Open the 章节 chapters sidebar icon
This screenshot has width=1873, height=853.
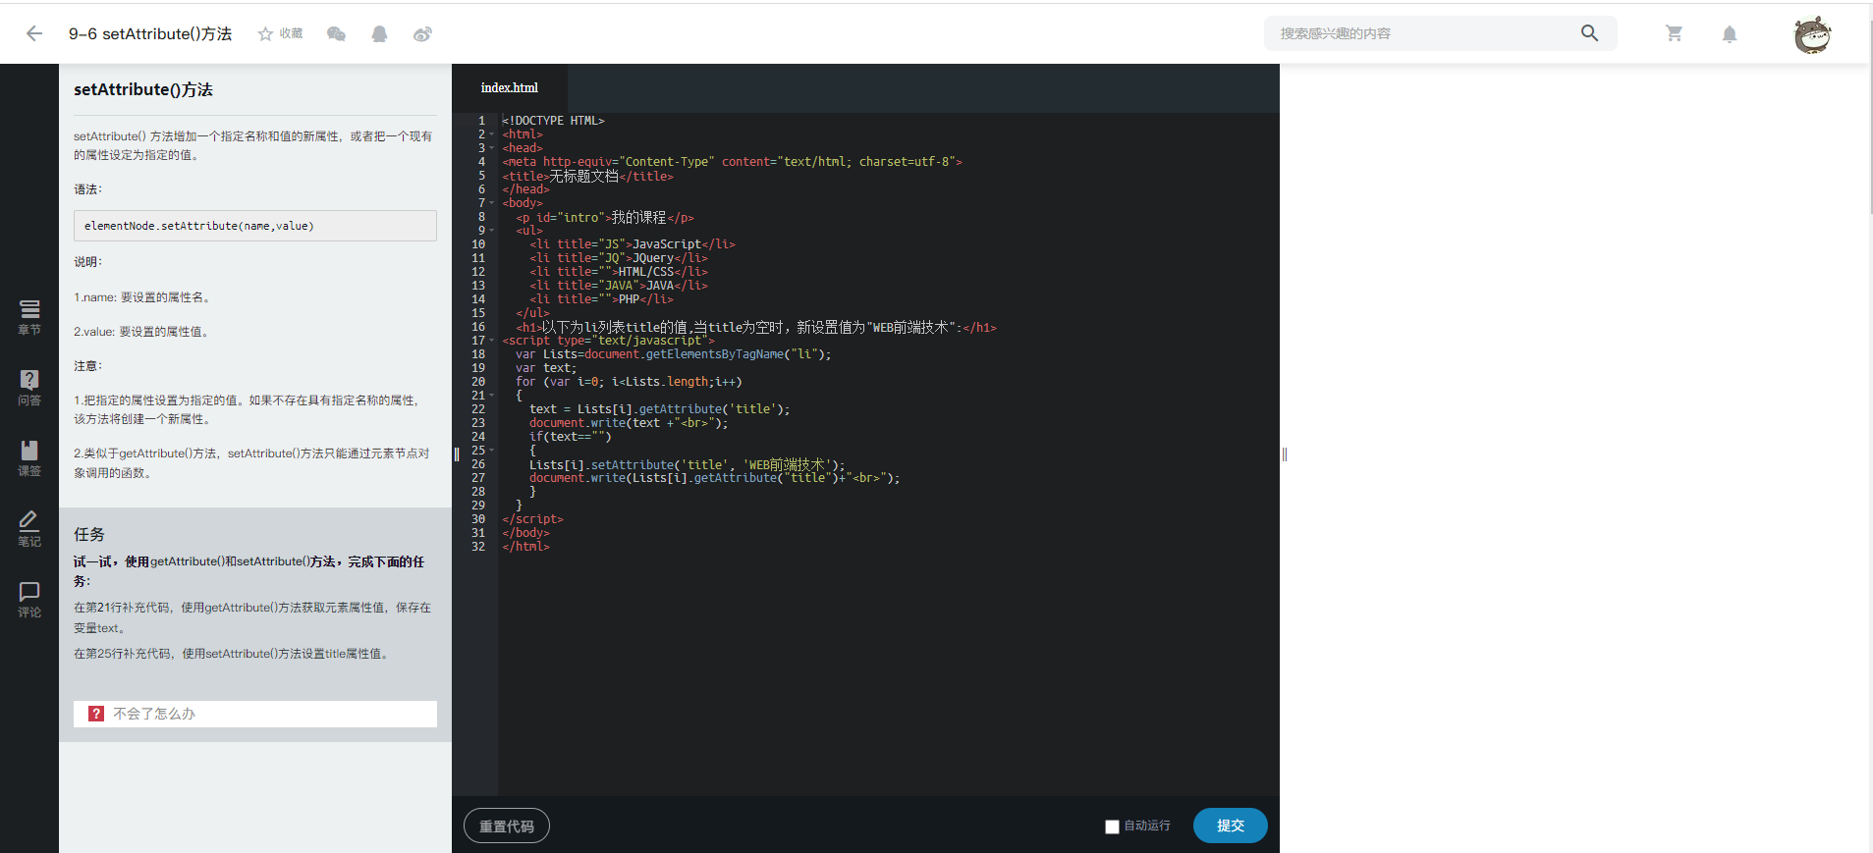(29, 317)
